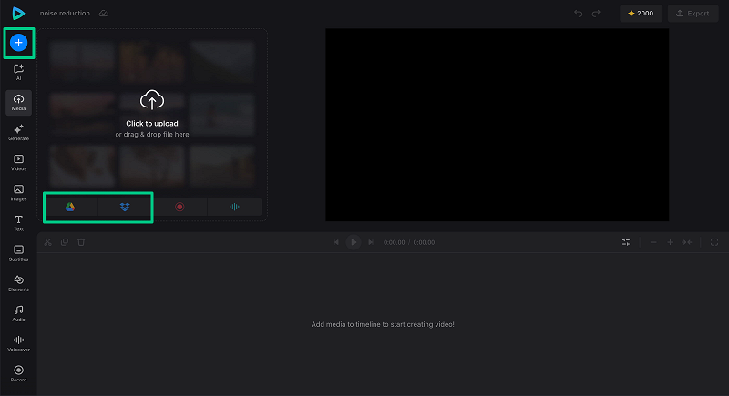Undo the last action
The image size is (729, 396).
coord(579,14)
